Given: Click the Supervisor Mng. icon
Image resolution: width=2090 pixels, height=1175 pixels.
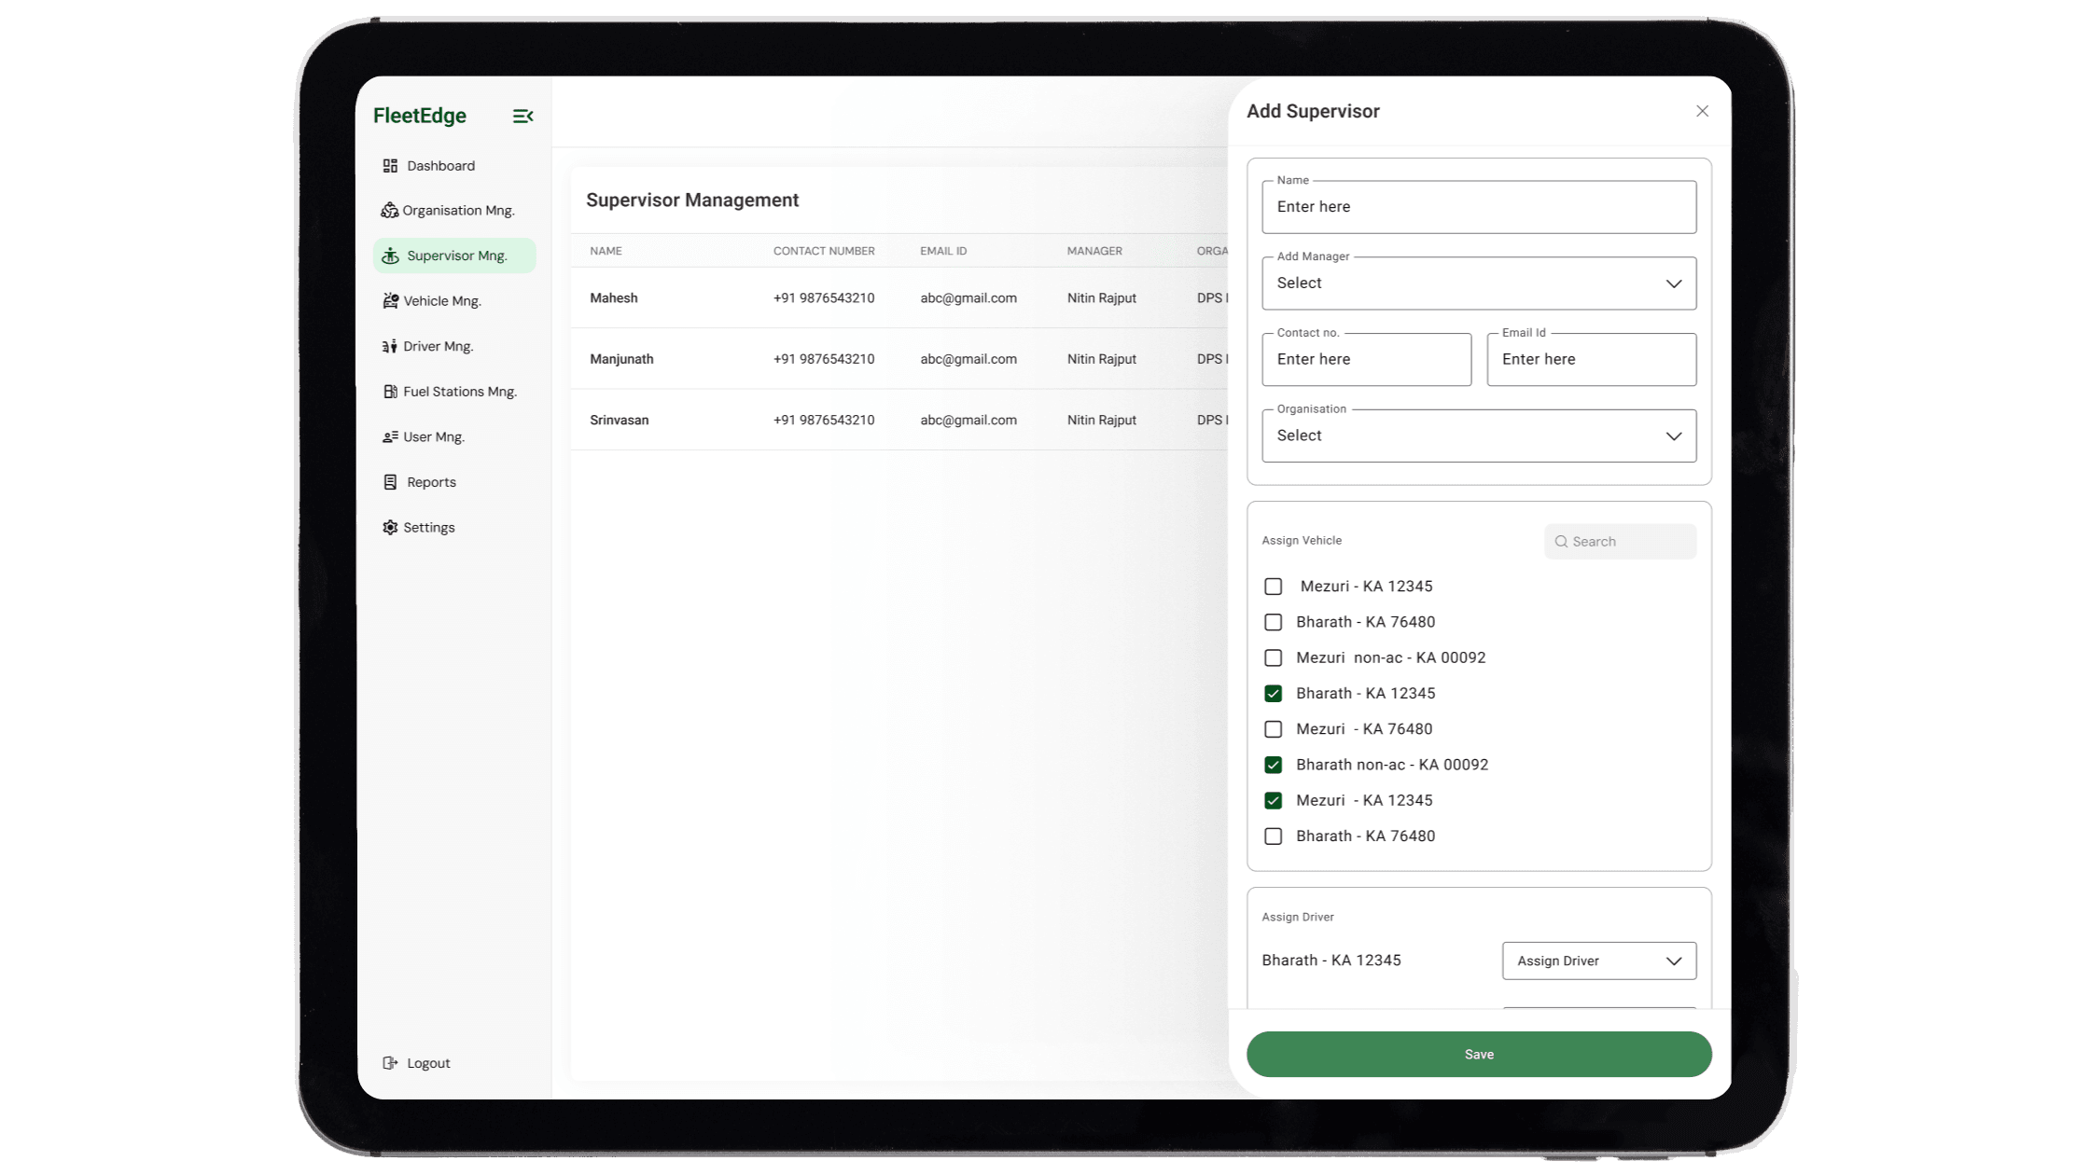Looking at the screenshot, I should coord(390,255).
